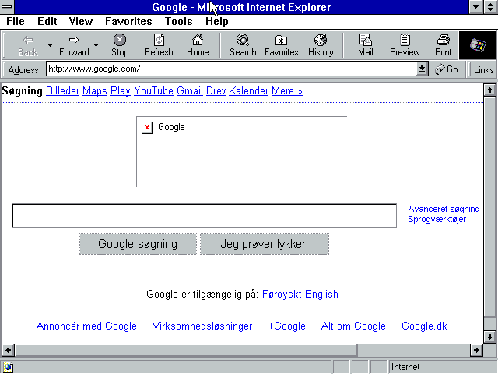Click the Jeg prøver lykken button
This screenshot has height=374, width=498.
click(x=265, y=244)
